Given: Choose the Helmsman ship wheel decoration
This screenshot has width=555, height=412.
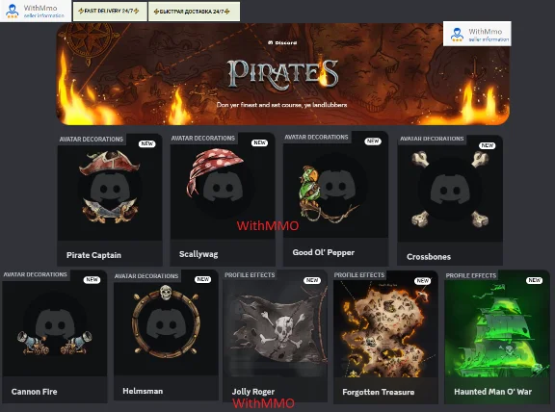Looking at the screenshot, I should click(166, 321).
